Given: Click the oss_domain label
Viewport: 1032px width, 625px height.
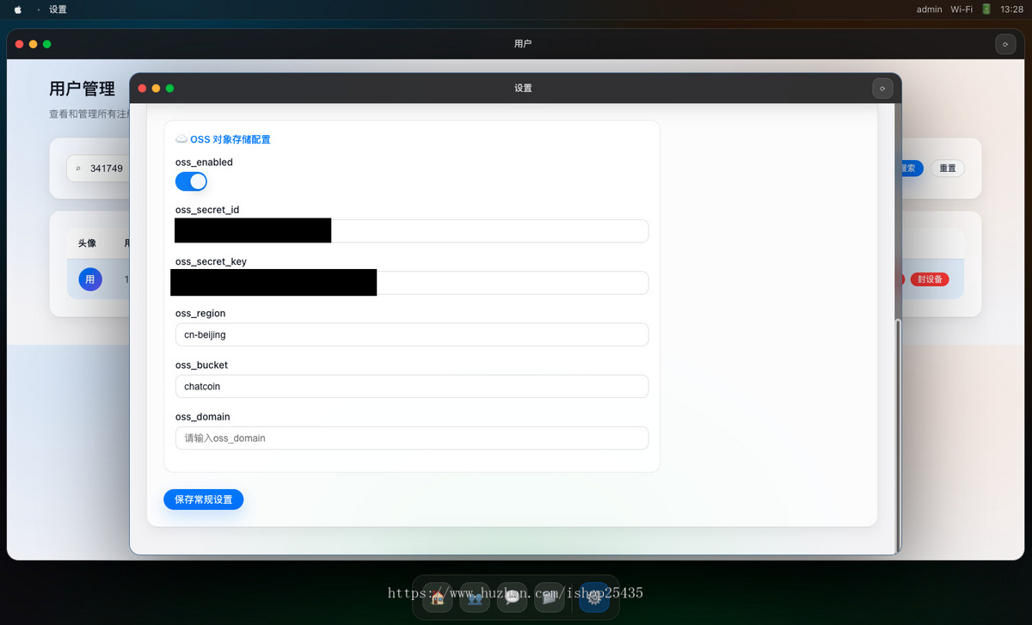Looking at the screenshot, I should click(202, 417).
